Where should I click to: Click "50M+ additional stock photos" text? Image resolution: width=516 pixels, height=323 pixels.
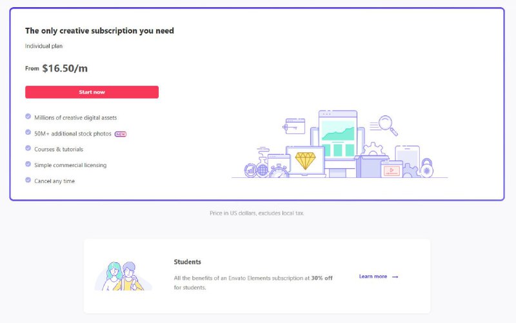click(x=73, y=134)
